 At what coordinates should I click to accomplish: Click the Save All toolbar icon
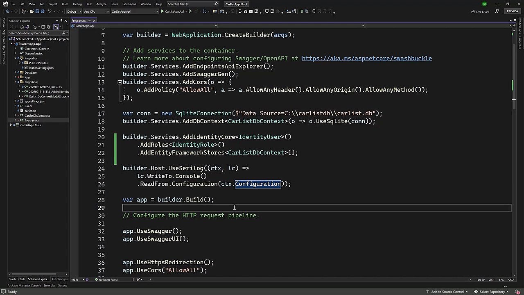[43, 11]
